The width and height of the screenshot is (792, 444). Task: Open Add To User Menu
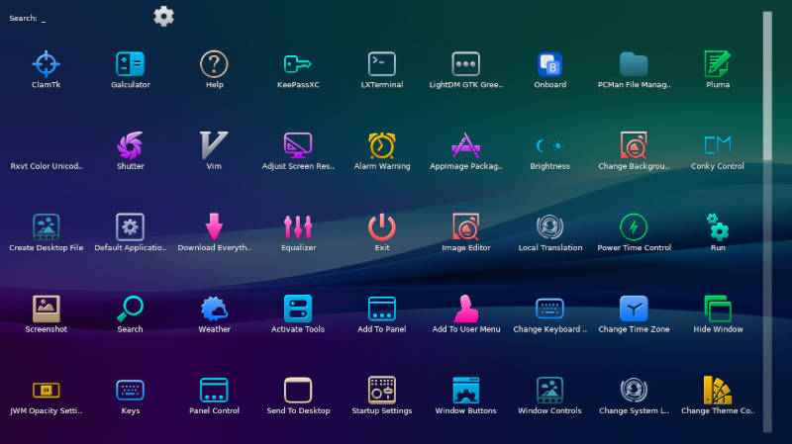465,309
